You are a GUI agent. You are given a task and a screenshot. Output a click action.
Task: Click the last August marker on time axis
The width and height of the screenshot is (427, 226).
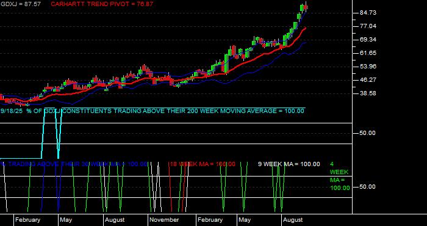(x=293, y=220)
